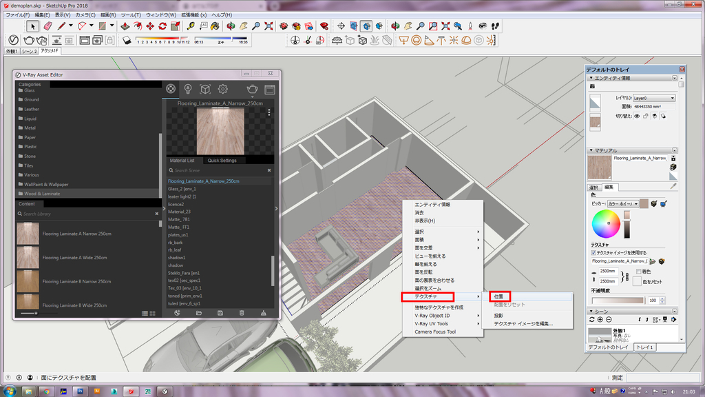This screenshot has height=397, width=705.
Task: Open Arc tool dropdown arrow
Action: click(x=92, y=26)
